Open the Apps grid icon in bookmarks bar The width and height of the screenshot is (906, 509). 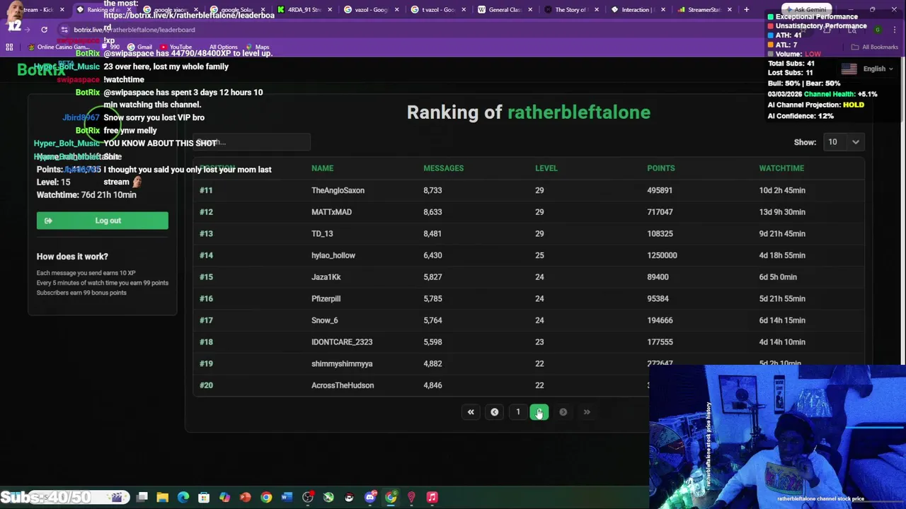pyautogui.click(x=9, y=47)
